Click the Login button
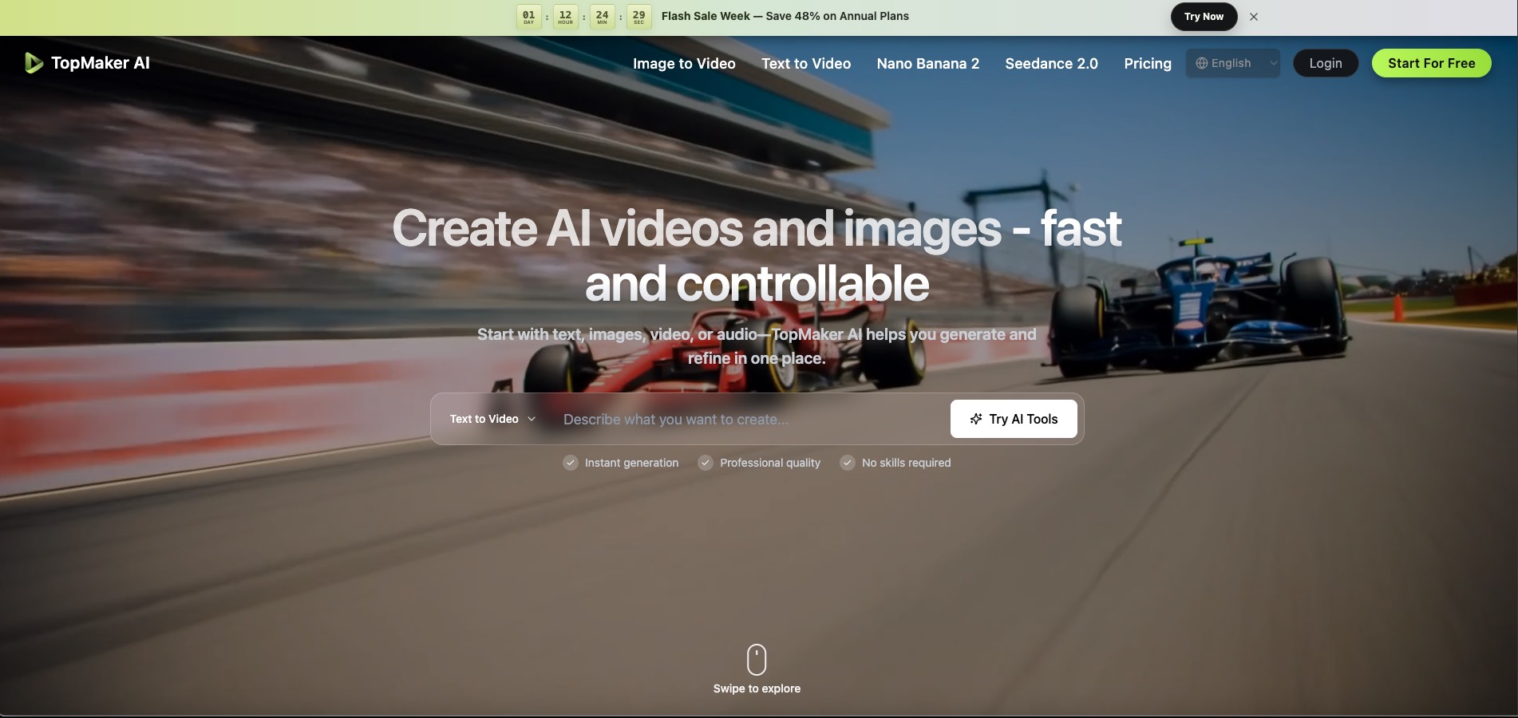The image size is (1518, 718). [1325, 63]
